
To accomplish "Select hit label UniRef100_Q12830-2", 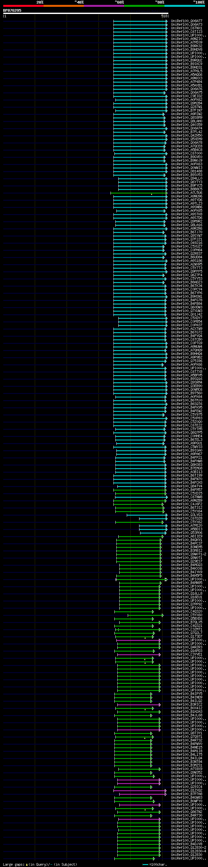I will 188,847.
